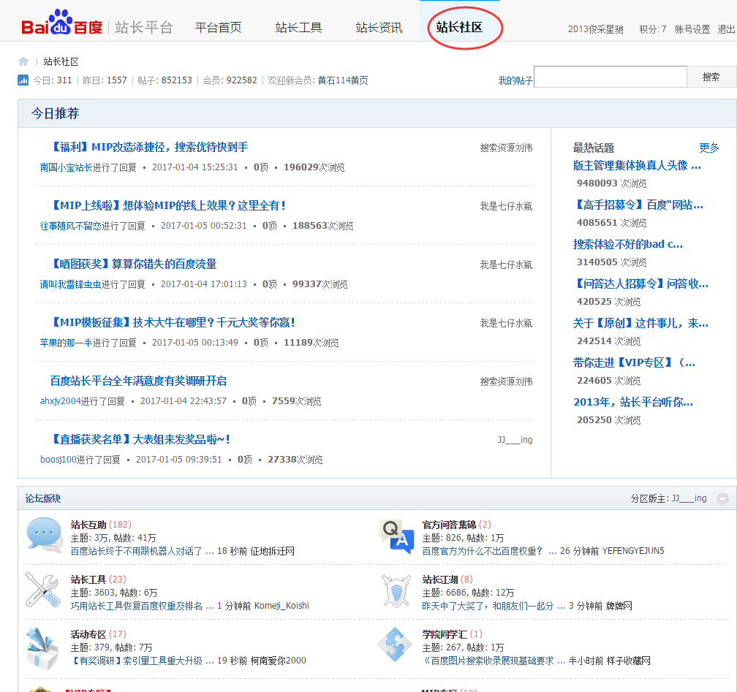Screen dimensions: 737x692
Task: Open 账号设置 in header
Action: [x=692, y=29]
